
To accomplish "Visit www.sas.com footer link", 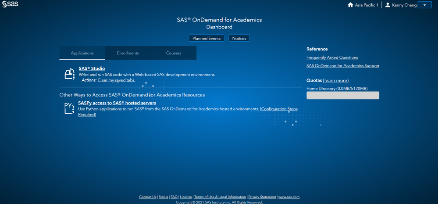I will click(x=289, y=197).
